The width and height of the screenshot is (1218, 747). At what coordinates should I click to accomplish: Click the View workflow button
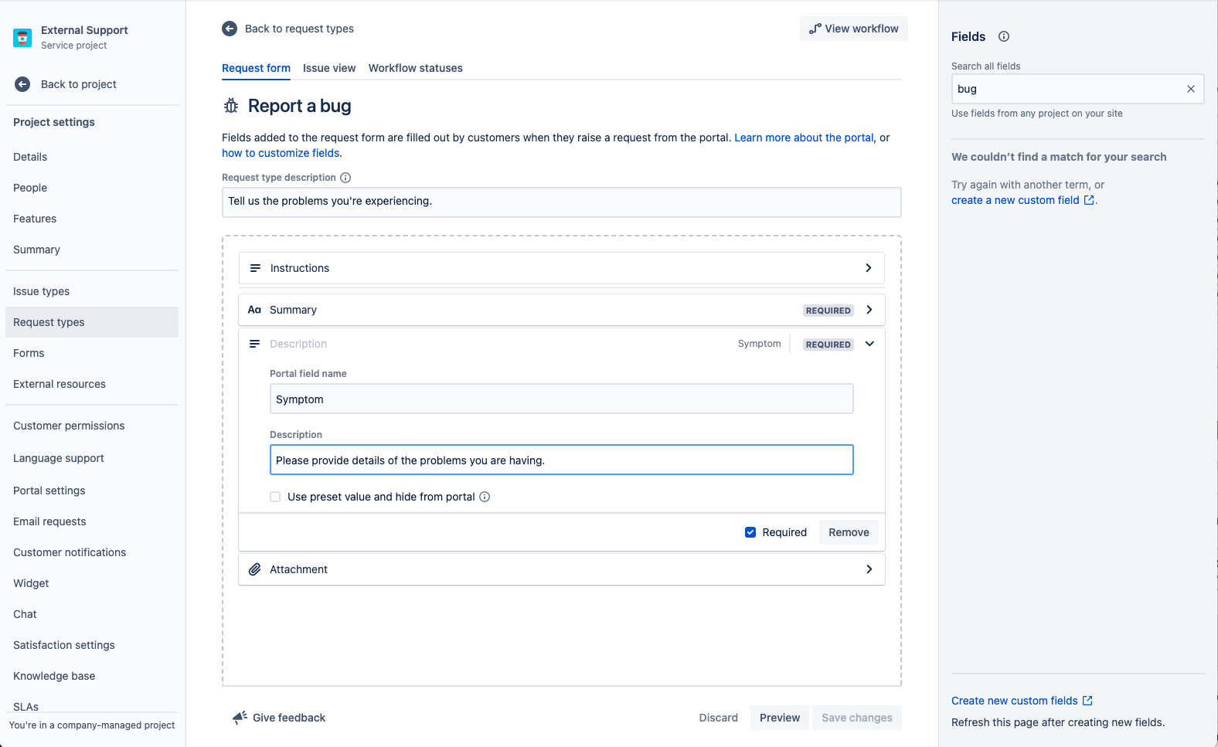click(853, 29)
